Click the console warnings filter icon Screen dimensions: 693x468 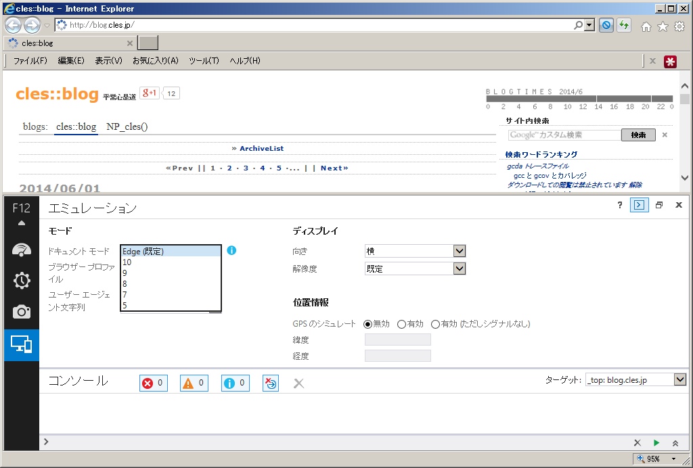tap(194, 383)
